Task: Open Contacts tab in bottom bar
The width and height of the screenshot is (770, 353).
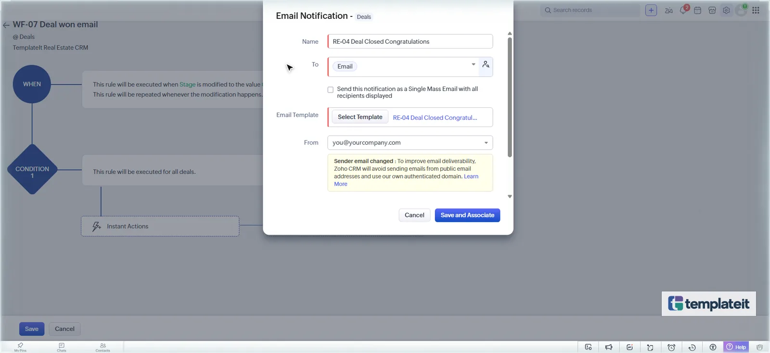Action: [x=103, y=347]
